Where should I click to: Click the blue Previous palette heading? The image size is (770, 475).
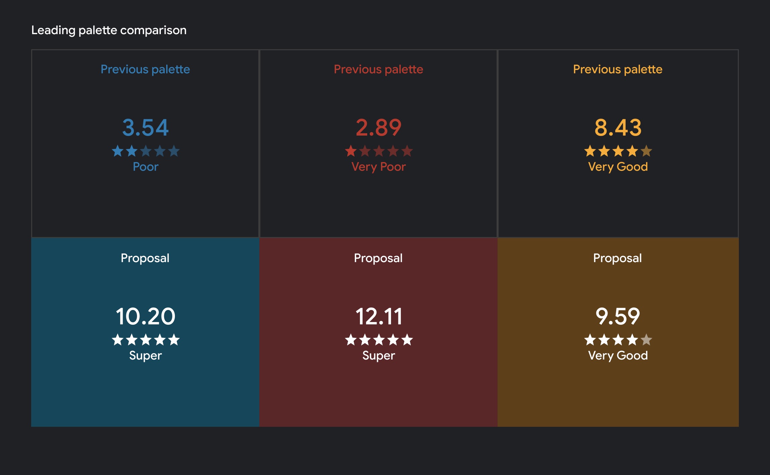145,69
